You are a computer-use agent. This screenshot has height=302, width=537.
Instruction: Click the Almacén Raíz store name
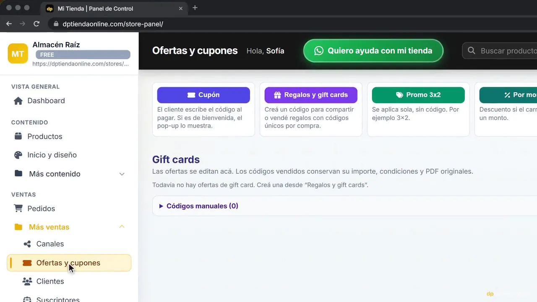(x=56, y=45)
